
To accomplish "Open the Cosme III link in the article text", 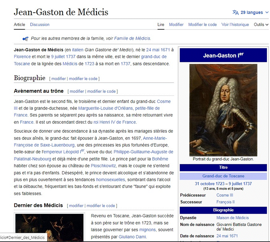I will 164,101.
